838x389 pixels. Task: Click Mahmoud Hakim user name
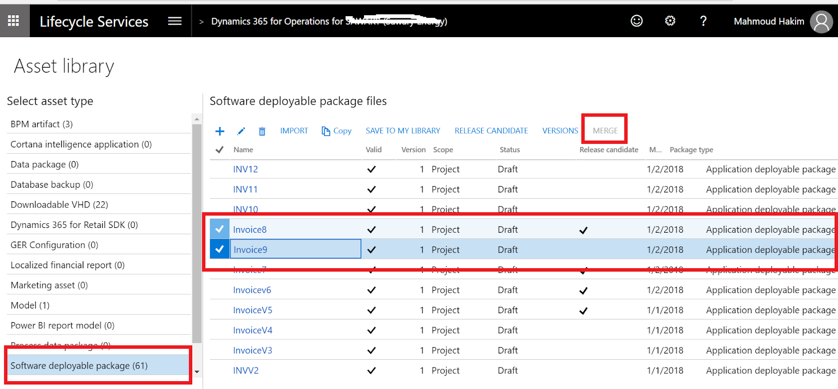[x=769, y=21]
